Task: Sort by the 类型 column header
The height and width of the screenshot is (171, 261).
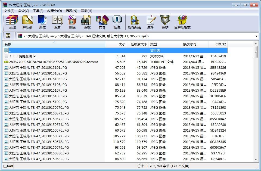Action: pos(165,44)
